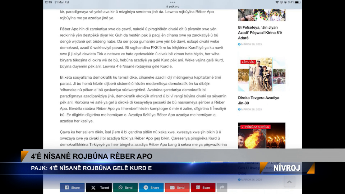Tap the pajk.org address bar
Screen dimensions: 345x194
click(173, 6)
